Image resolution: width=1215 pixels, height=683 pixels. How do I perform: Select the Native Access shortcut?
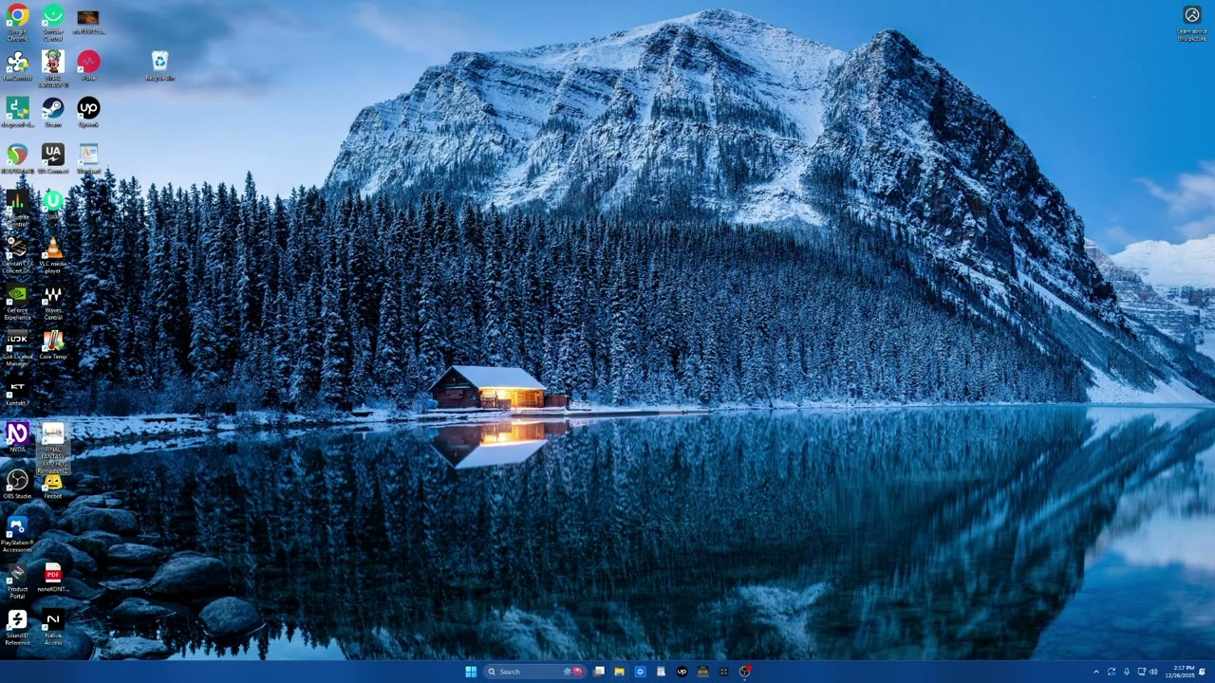(53, 627)
